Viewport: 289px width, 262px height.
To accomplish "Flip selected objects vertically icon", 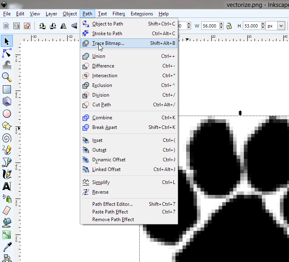I will coord(74,26).
